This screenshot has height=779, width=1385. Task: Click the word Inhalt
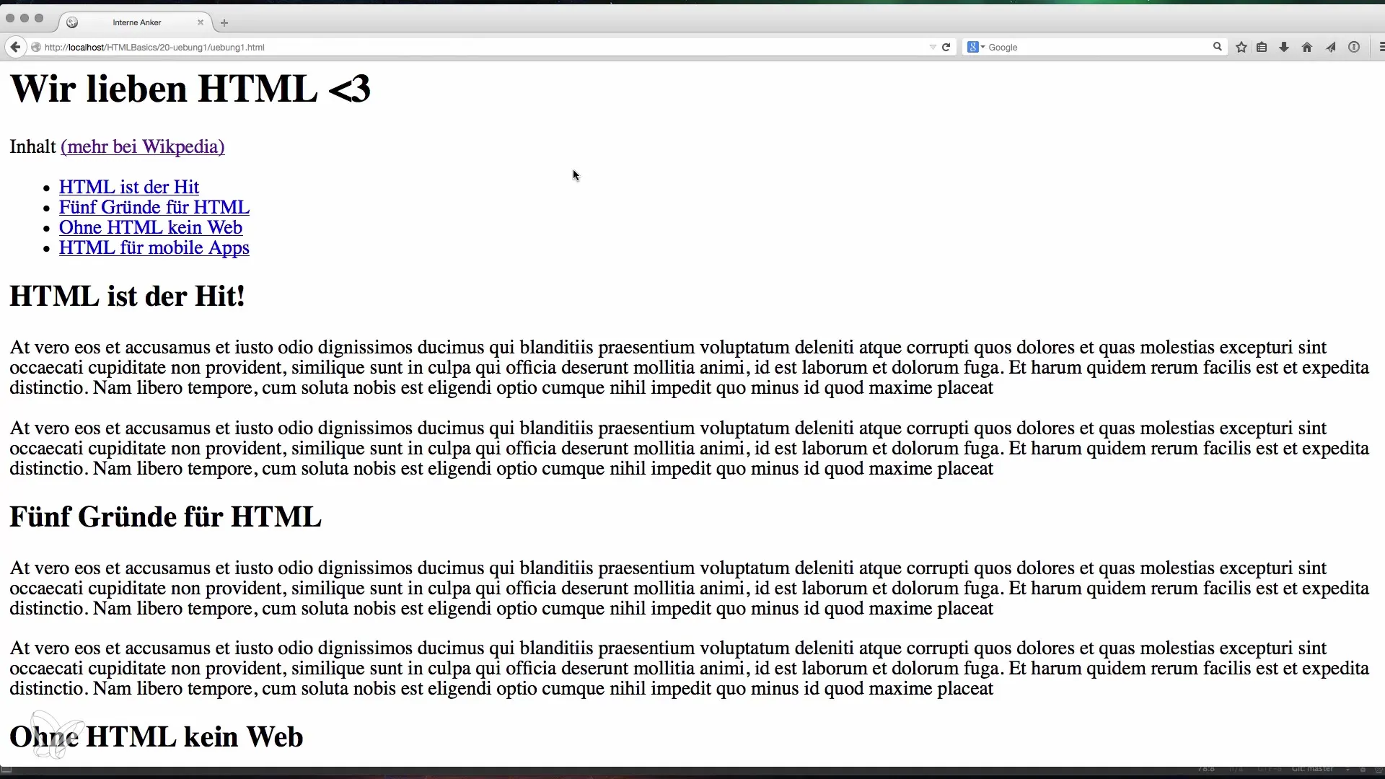click(x=32, y=146)
